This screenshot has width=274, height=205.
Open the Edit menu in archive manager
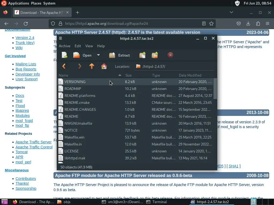(78, 46)
